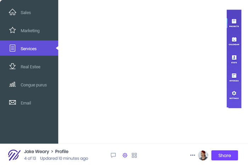Screen dimensions: 248x167
Task: Select the Email menu label
Action: 26,103
